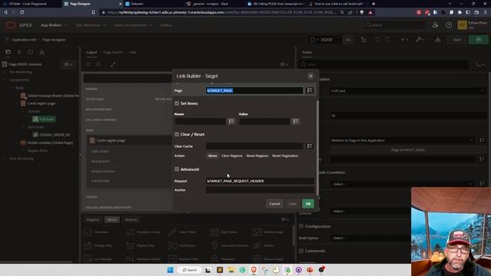Click the Anchor input field
The image size is (491, 276).
pyautogui.click(x=260, y=190)
